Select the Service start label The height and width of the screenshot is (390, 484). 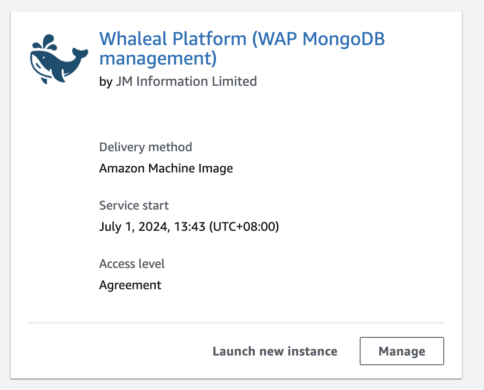(x=134, y=205)
